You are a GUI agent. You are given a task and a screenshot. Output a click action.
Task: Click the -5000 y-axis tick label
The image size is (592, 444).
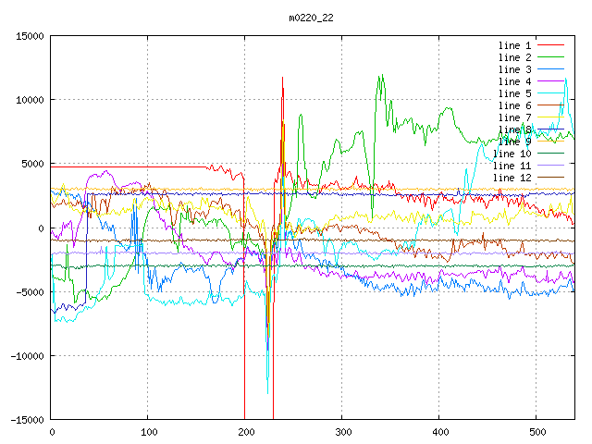coord(30,292)
